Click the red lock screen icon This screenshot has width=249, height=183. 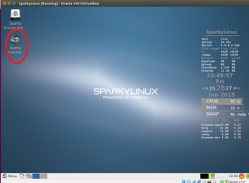242,176
